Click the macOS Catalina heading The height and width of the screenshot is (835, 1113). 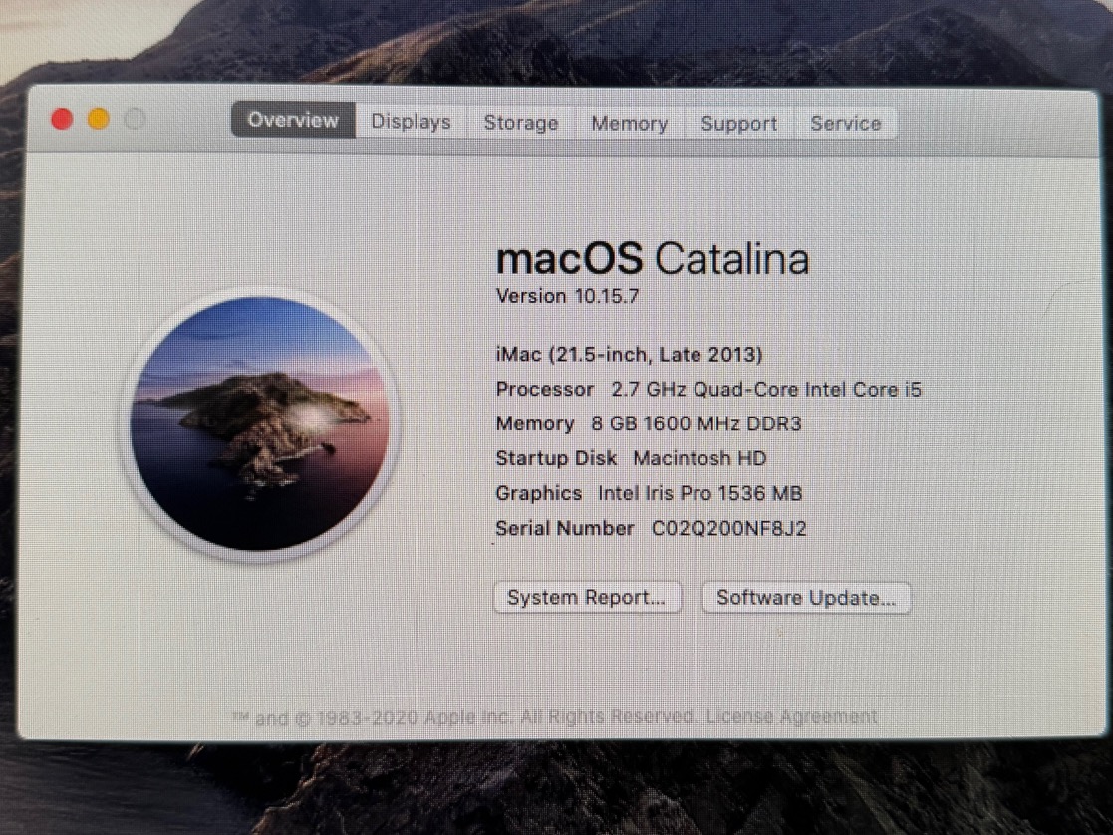point(652,259)
